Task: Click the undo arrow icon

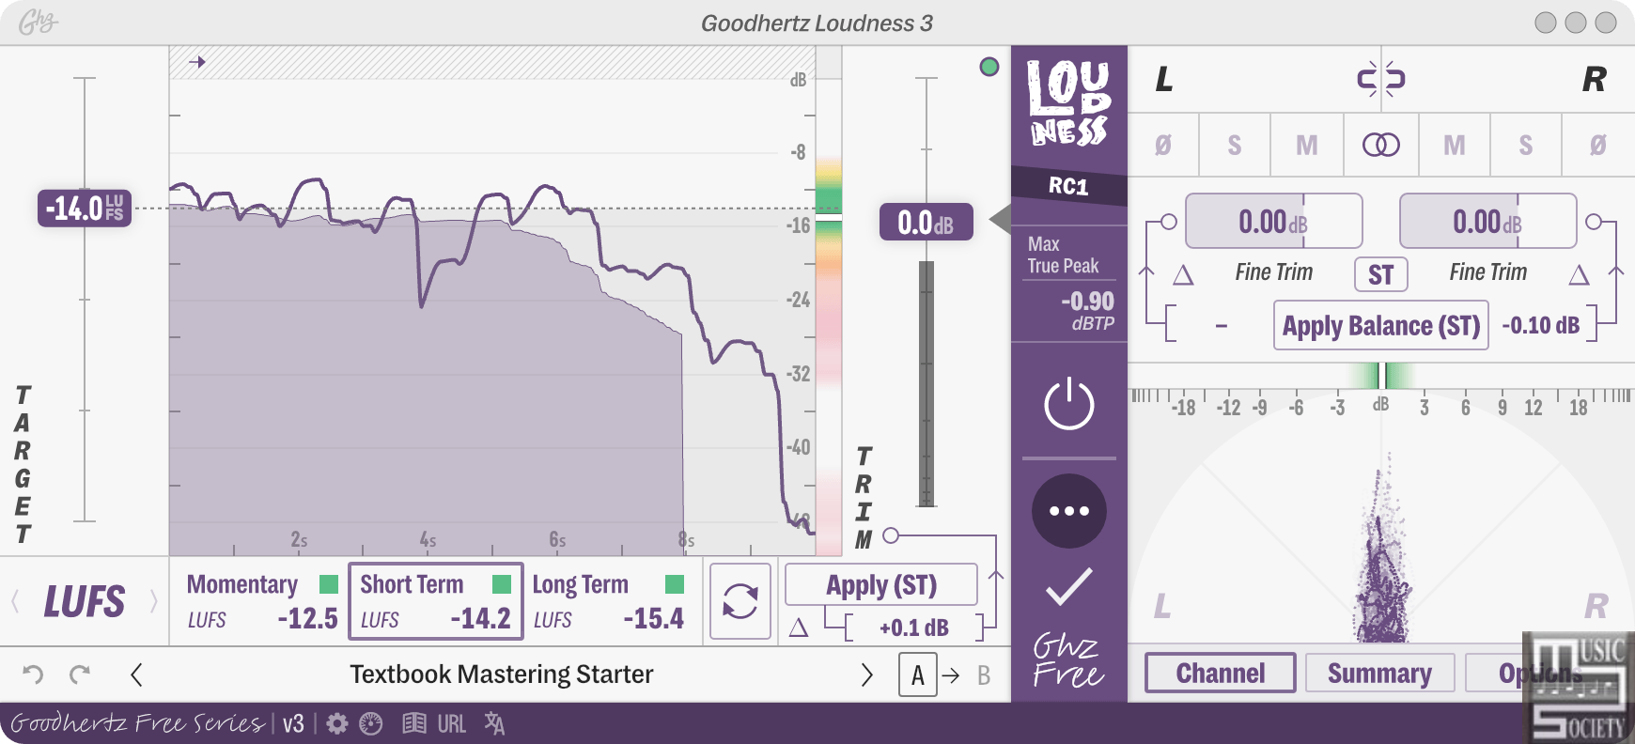Action: coord(33,674)
